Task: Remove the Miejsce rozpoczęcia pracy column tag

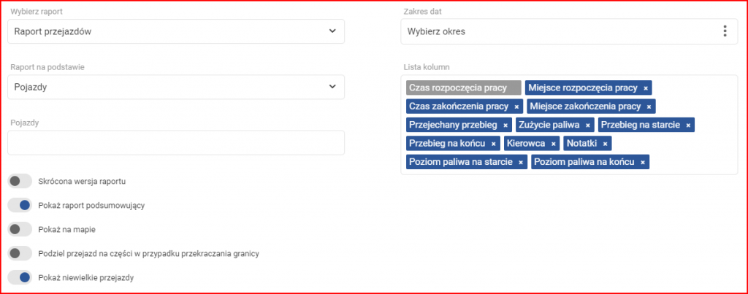Action: point(646,88)
